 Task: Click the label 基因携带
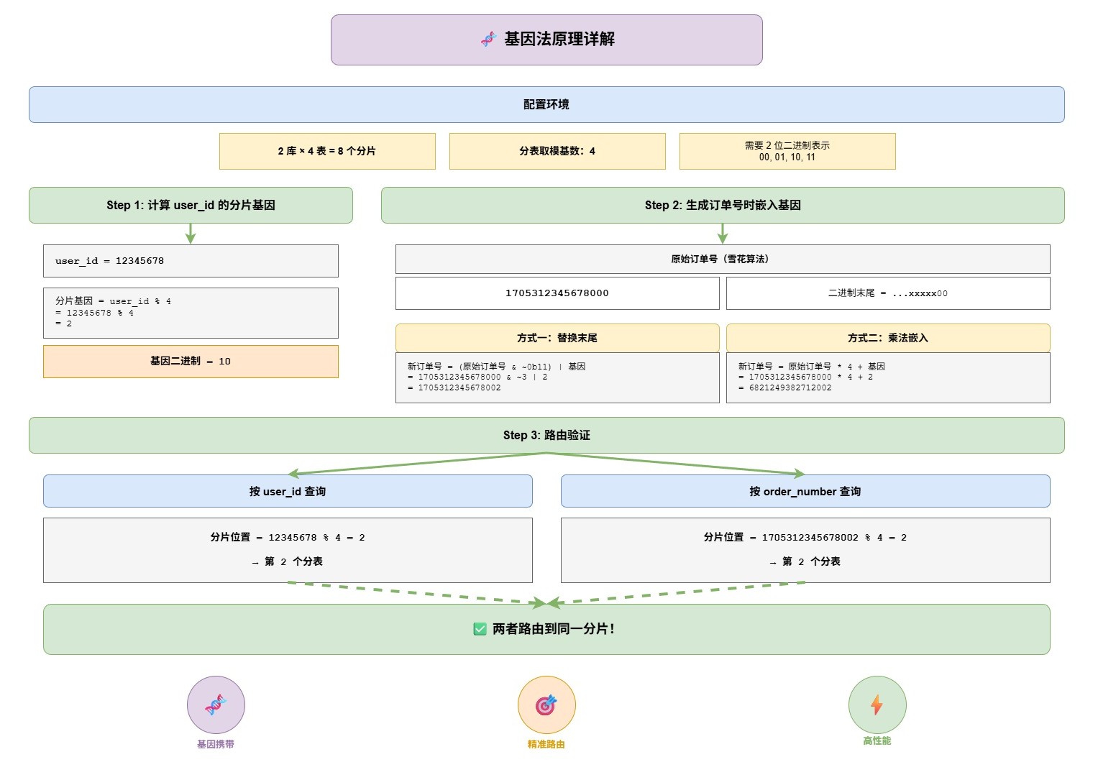click(216, 744)
